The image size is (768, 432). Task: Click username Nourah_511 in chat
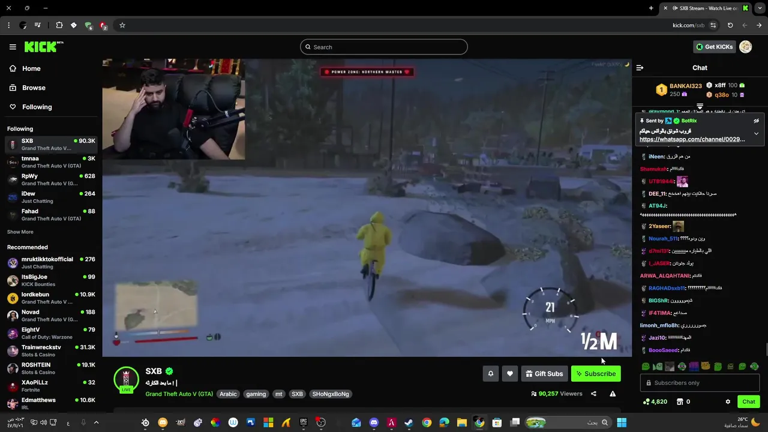point(663,239)
